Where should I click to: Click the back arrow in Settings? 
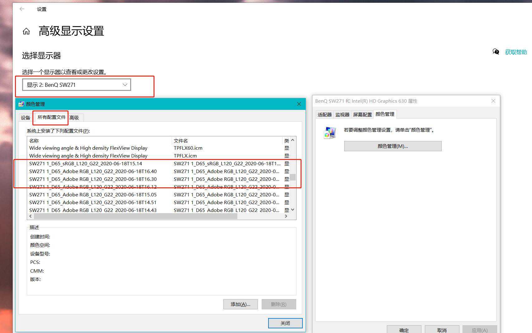[x=22, y=9]
